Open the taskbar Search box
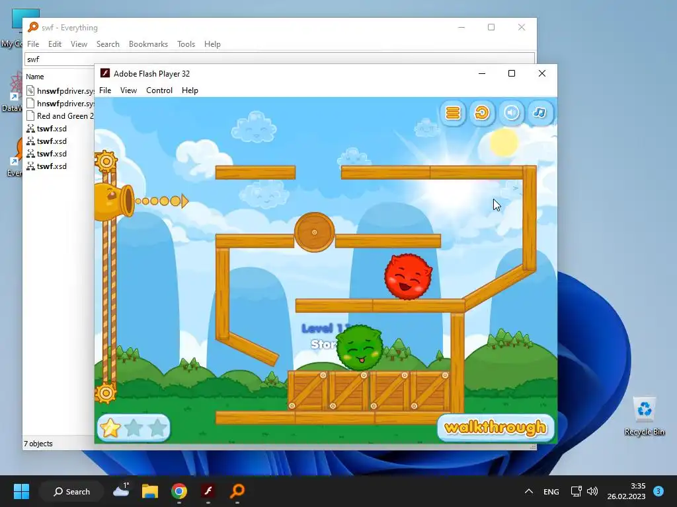 click(71, 491)
